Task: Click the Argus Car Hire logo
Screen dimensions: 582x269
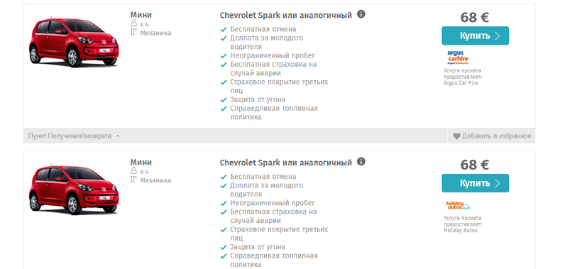Action: click(x=458, y=58)
